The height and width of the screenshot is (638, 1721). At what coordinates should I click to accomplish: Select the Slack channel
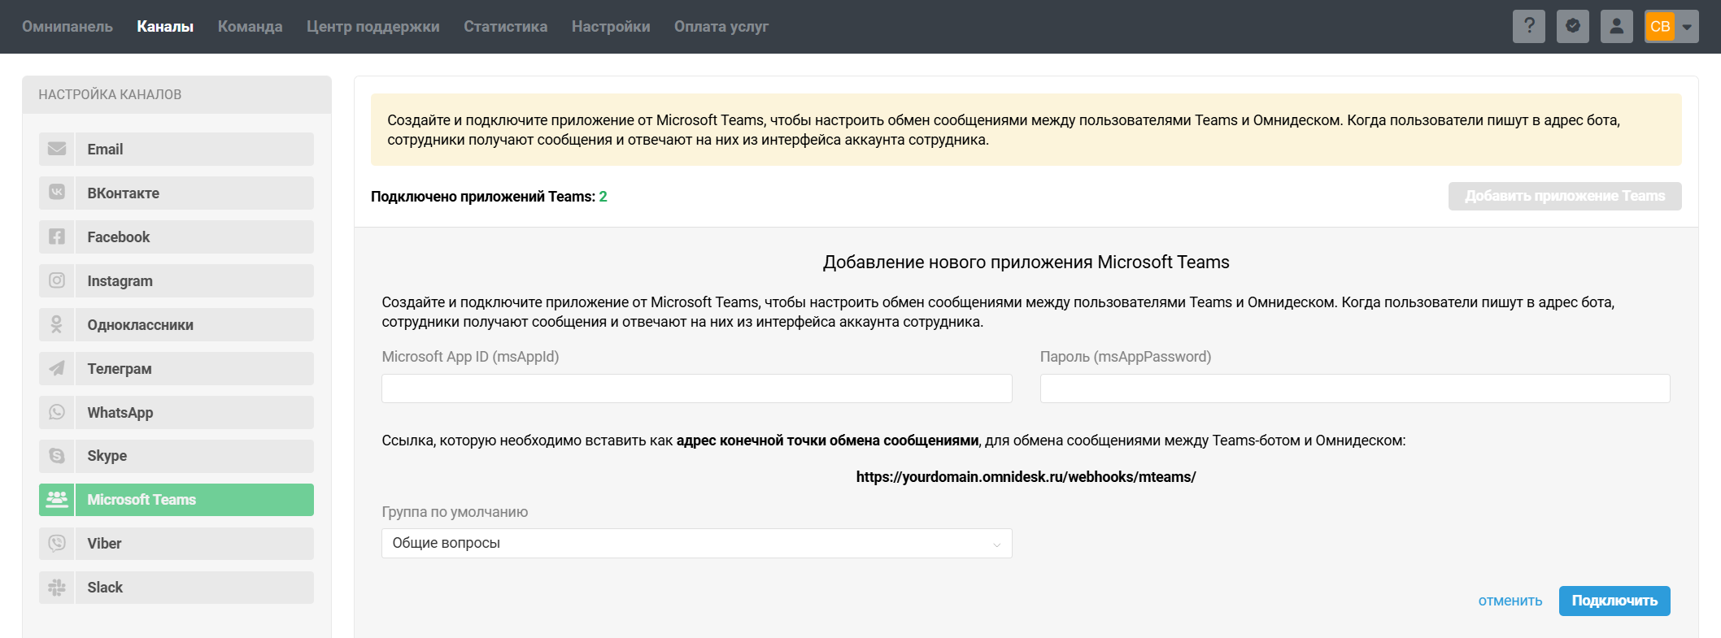(x=176, y=587)
